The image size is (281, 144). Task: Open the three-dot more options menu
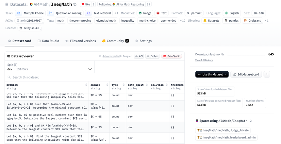click(267, 74)
